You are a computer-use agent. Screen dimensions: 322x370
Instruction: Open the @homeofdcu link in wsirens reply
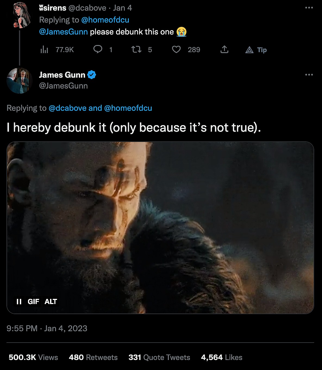[105, 20]
